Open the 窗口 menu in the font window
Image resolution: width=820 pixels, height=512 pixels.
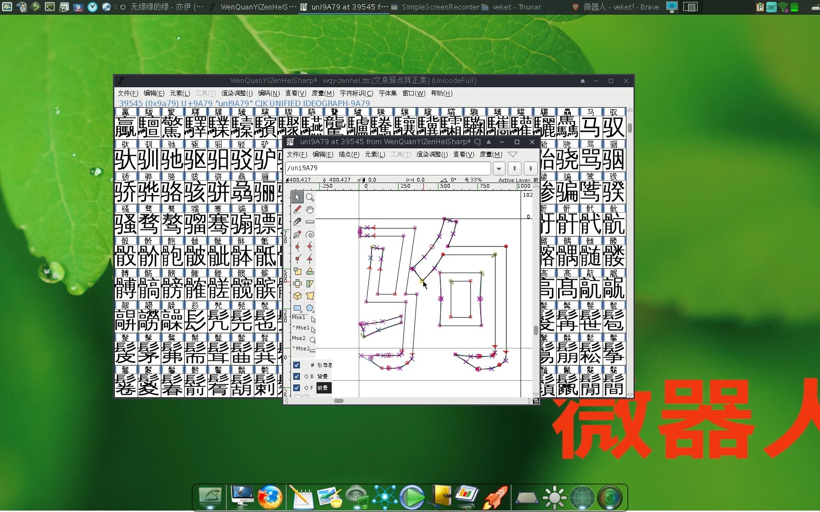pos(415,93)
